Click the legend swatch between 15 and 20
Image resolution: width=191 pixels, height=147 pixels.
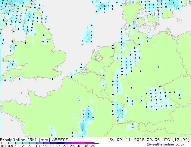coord(47,143)
